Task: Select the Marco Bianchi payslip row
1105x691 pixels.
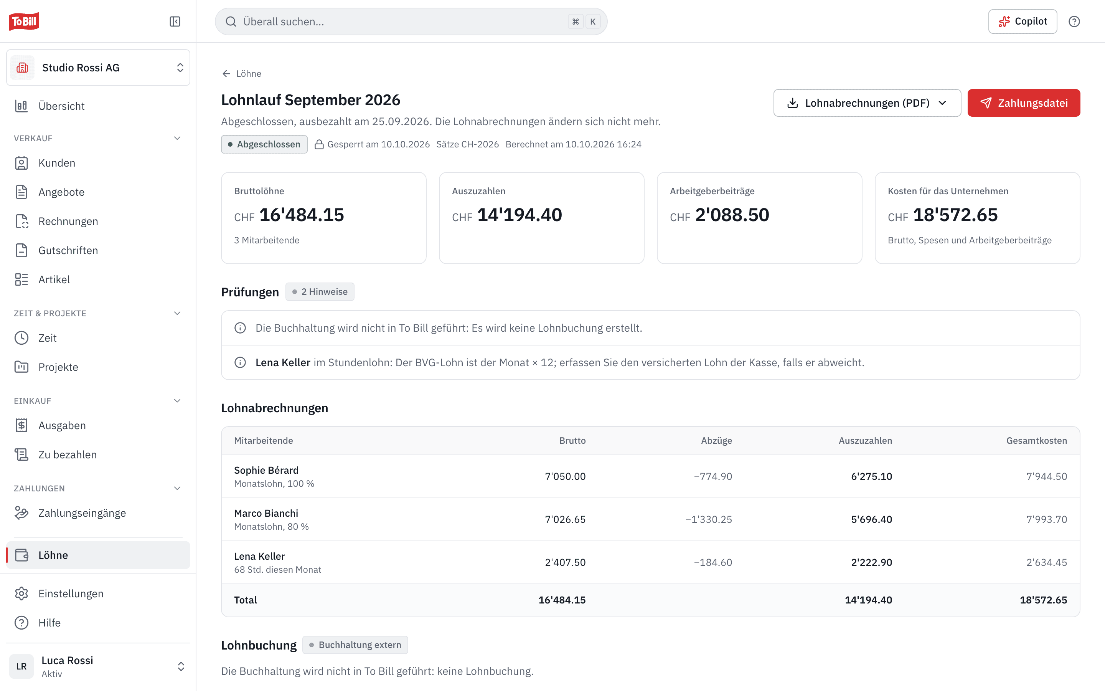Action: click(650, 519)
